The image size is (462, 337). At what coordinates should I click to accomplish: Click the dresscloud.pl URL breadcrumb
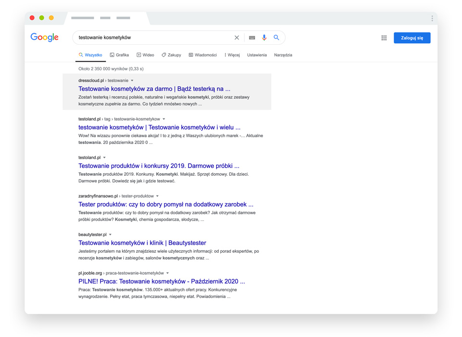(103, 80)
